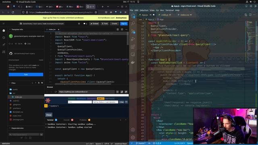Switch to index.css tab in VS Code
This screenshot has height=145, width=258.
tap(185, 15)
